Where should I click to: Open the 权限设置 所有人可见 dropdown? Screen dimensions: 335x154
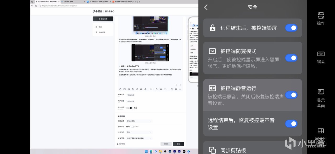(x=139, y=121)
